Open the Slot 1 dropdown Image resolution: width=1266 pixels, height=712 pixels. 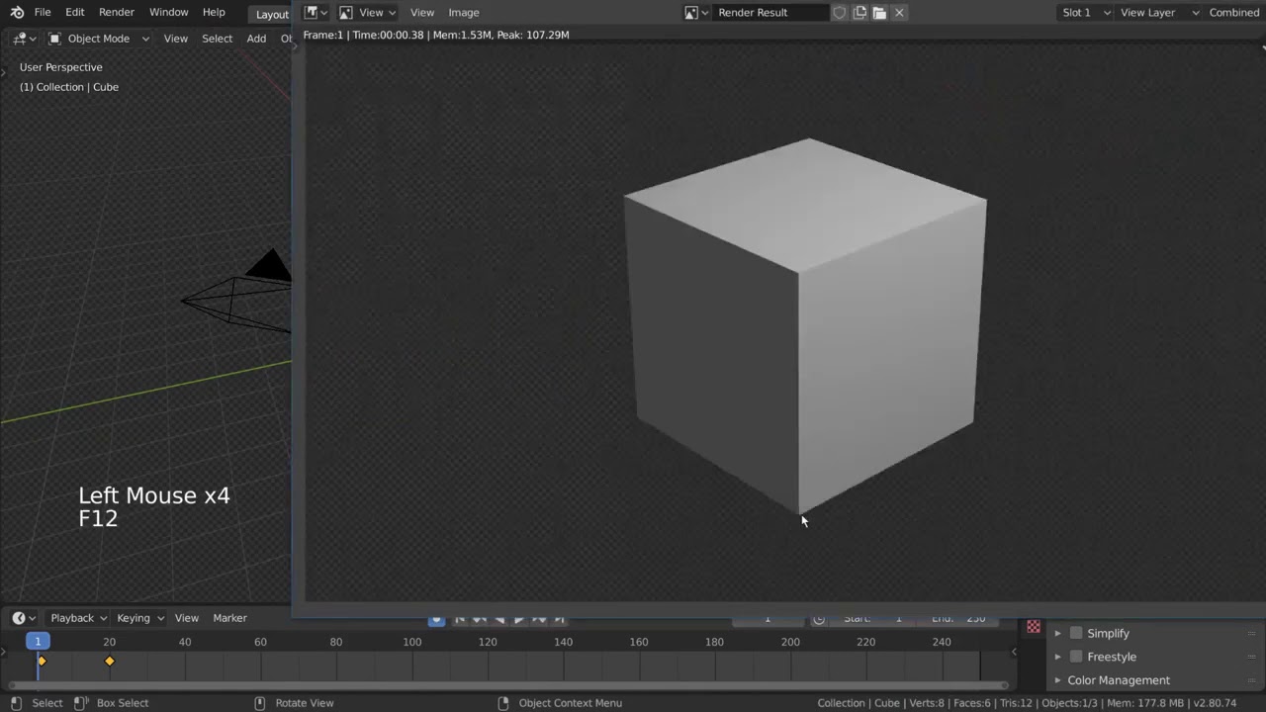click(1085, 12)
